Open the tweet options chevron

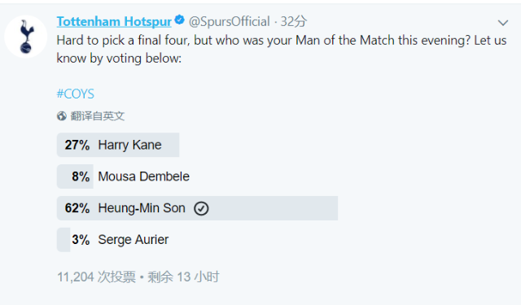503,23
